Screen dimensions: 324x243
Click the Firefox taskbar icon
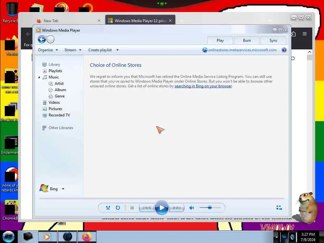click(87, 237)
